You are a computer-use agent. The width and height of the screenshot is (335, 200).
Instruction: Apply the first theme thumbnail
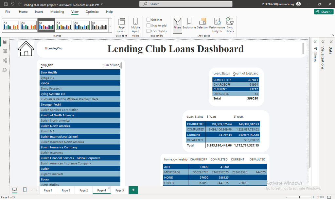tap(11, 25)
